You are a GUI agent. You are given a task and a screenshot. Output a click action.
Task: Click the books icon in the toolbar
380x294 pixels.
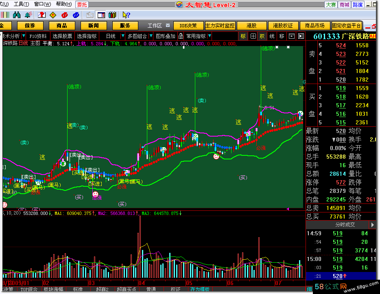pyautogui.click(x=112, y=15)
